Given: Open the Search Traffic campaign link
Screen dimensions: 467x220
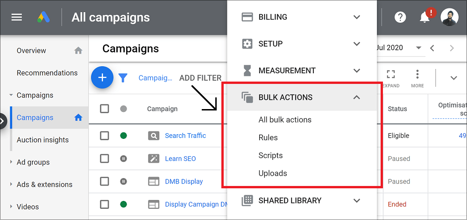Looking at the screenshot, I should pos(185,136).
